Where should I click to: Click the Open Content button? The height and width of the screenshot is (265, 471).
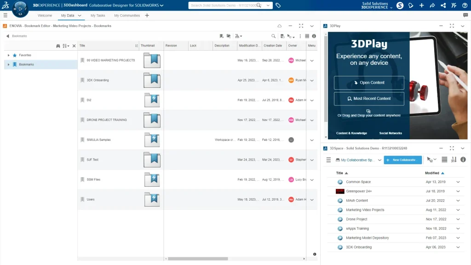(x=369, y=83)
